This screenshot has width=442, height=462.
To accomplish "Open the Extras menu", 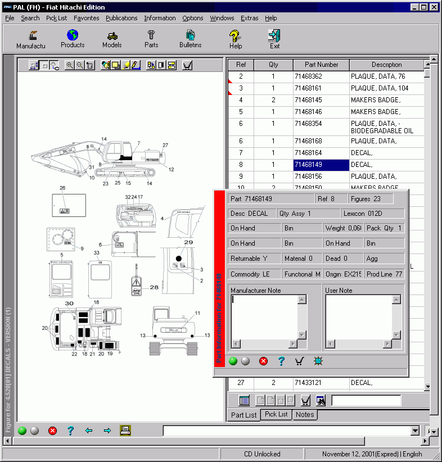I will point(250,19).
